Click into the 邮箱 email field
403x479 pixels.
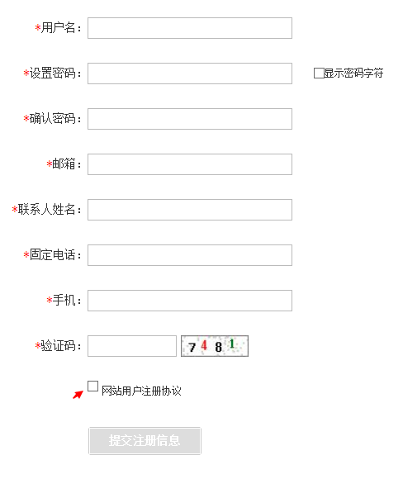pos(190,164)
